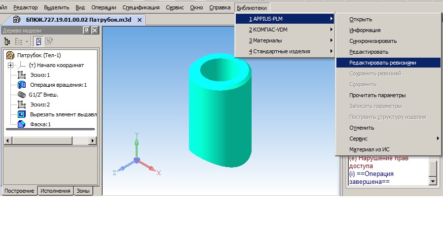This screenshot has width=443, height=244.
Task: Open the Вид menu
Action: [80, 7]
